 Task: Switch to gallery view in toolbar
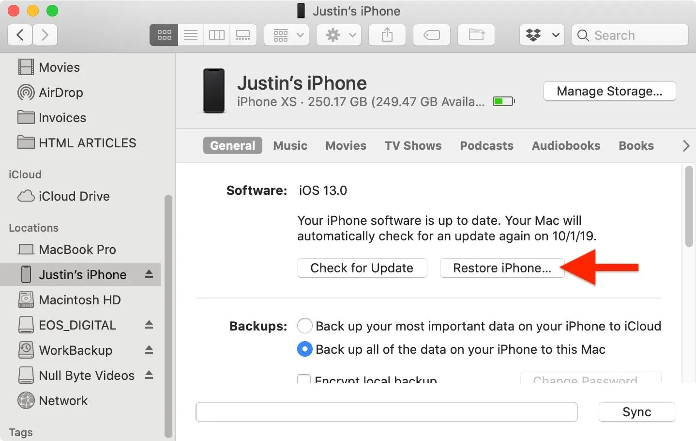click(x=243, y=35)
